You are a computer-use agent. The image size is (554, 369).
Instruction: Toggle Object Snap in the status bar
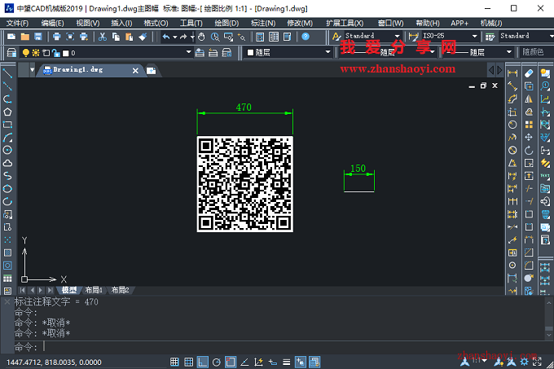231,362
